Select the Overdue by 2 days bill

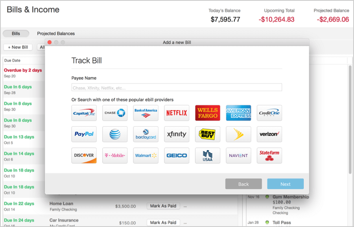click(23, 70)
